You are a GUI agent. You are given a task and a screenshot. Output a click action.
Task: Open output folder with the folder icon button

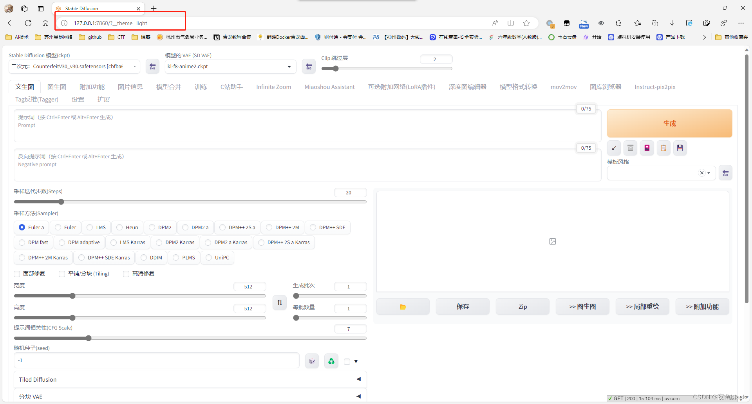click(x=403, y=306)
